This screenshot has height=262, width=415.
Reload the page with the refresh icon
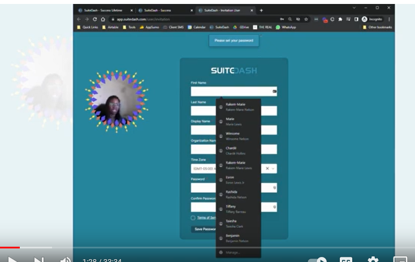[x=95, y=19]
